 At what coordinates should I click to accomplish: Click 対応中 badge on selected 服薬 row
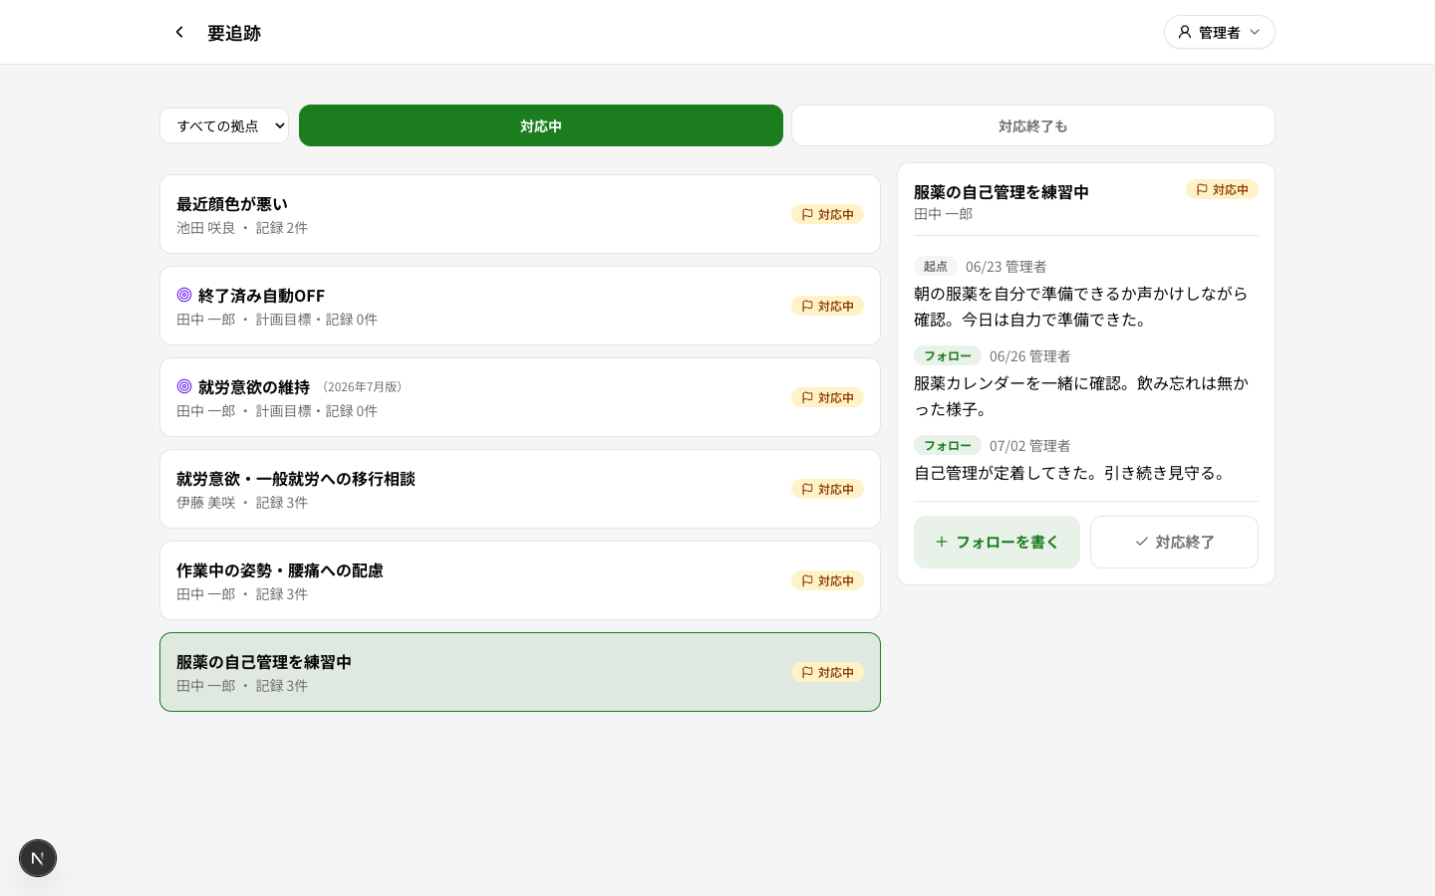coord(827,672)
